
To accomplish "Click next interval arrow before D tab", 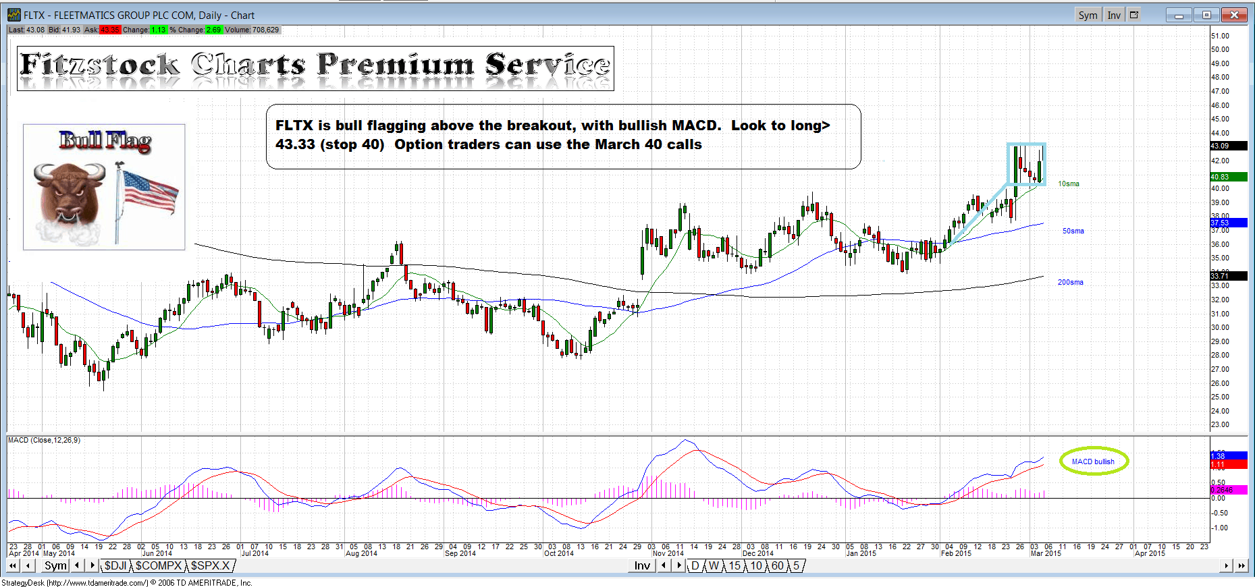I will tap(679, 566).
